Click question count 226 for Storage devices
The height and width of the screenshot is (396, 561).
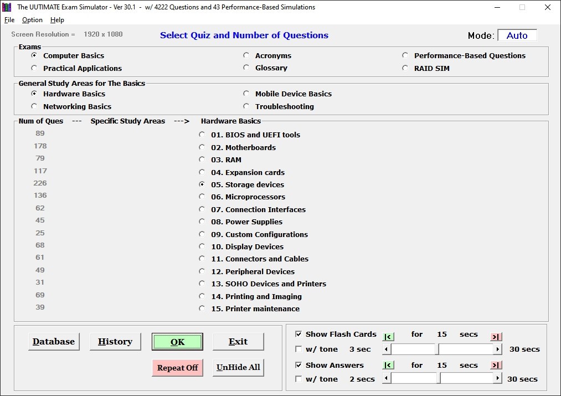click(x=40, y=183)
